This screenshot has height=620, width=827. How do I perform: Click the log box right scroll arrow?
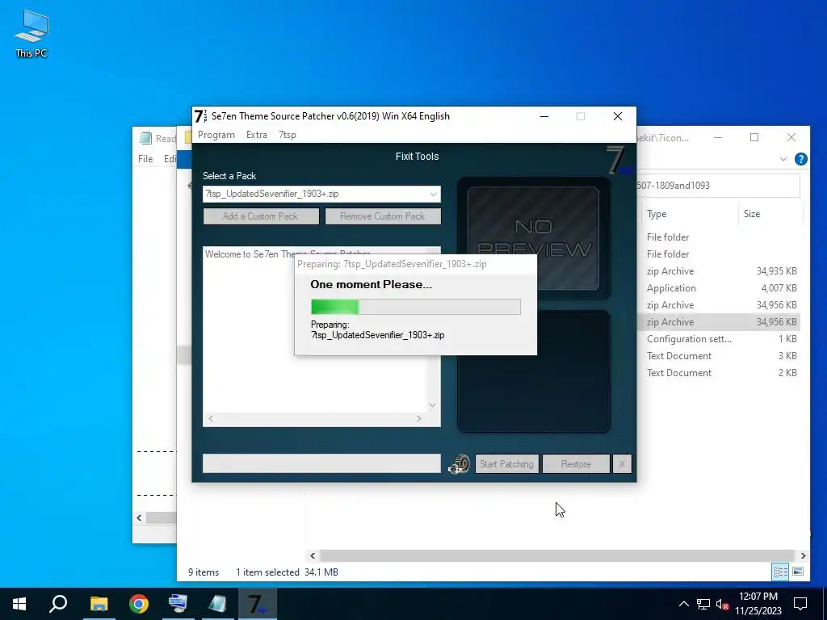pyautogui.click(x=419, y=418)
